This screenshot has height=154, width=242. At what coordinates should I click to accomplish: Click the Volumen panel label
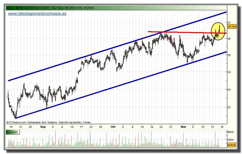click(13, 132)
